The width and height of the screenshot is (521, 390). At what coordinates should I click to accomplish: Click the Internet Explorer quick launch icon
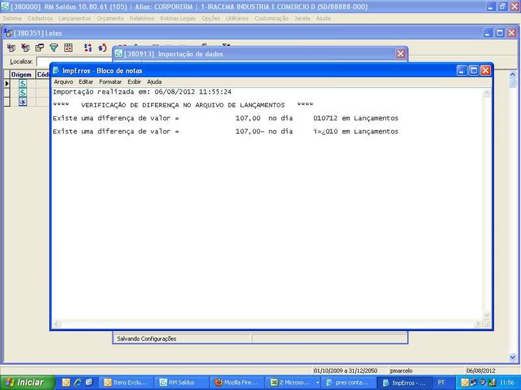coord(77,383)
